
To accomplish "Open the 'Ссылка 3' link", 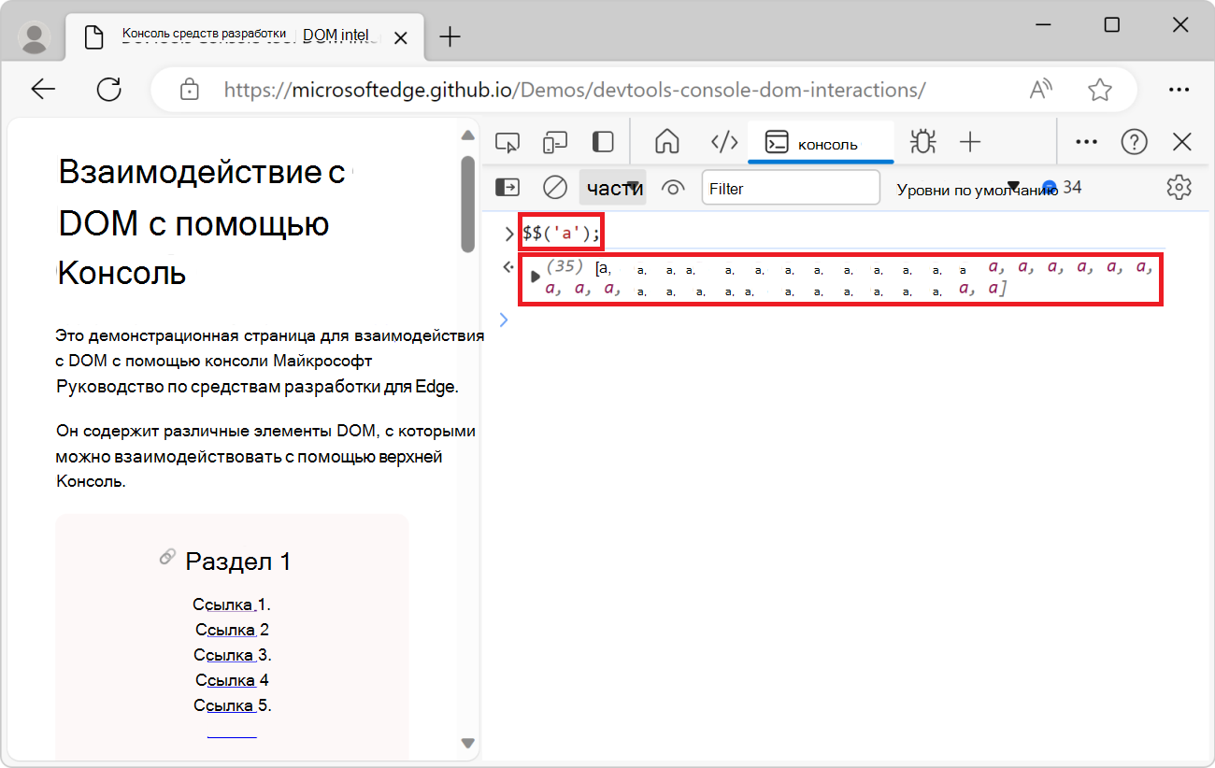I will (x=227, y=654).
